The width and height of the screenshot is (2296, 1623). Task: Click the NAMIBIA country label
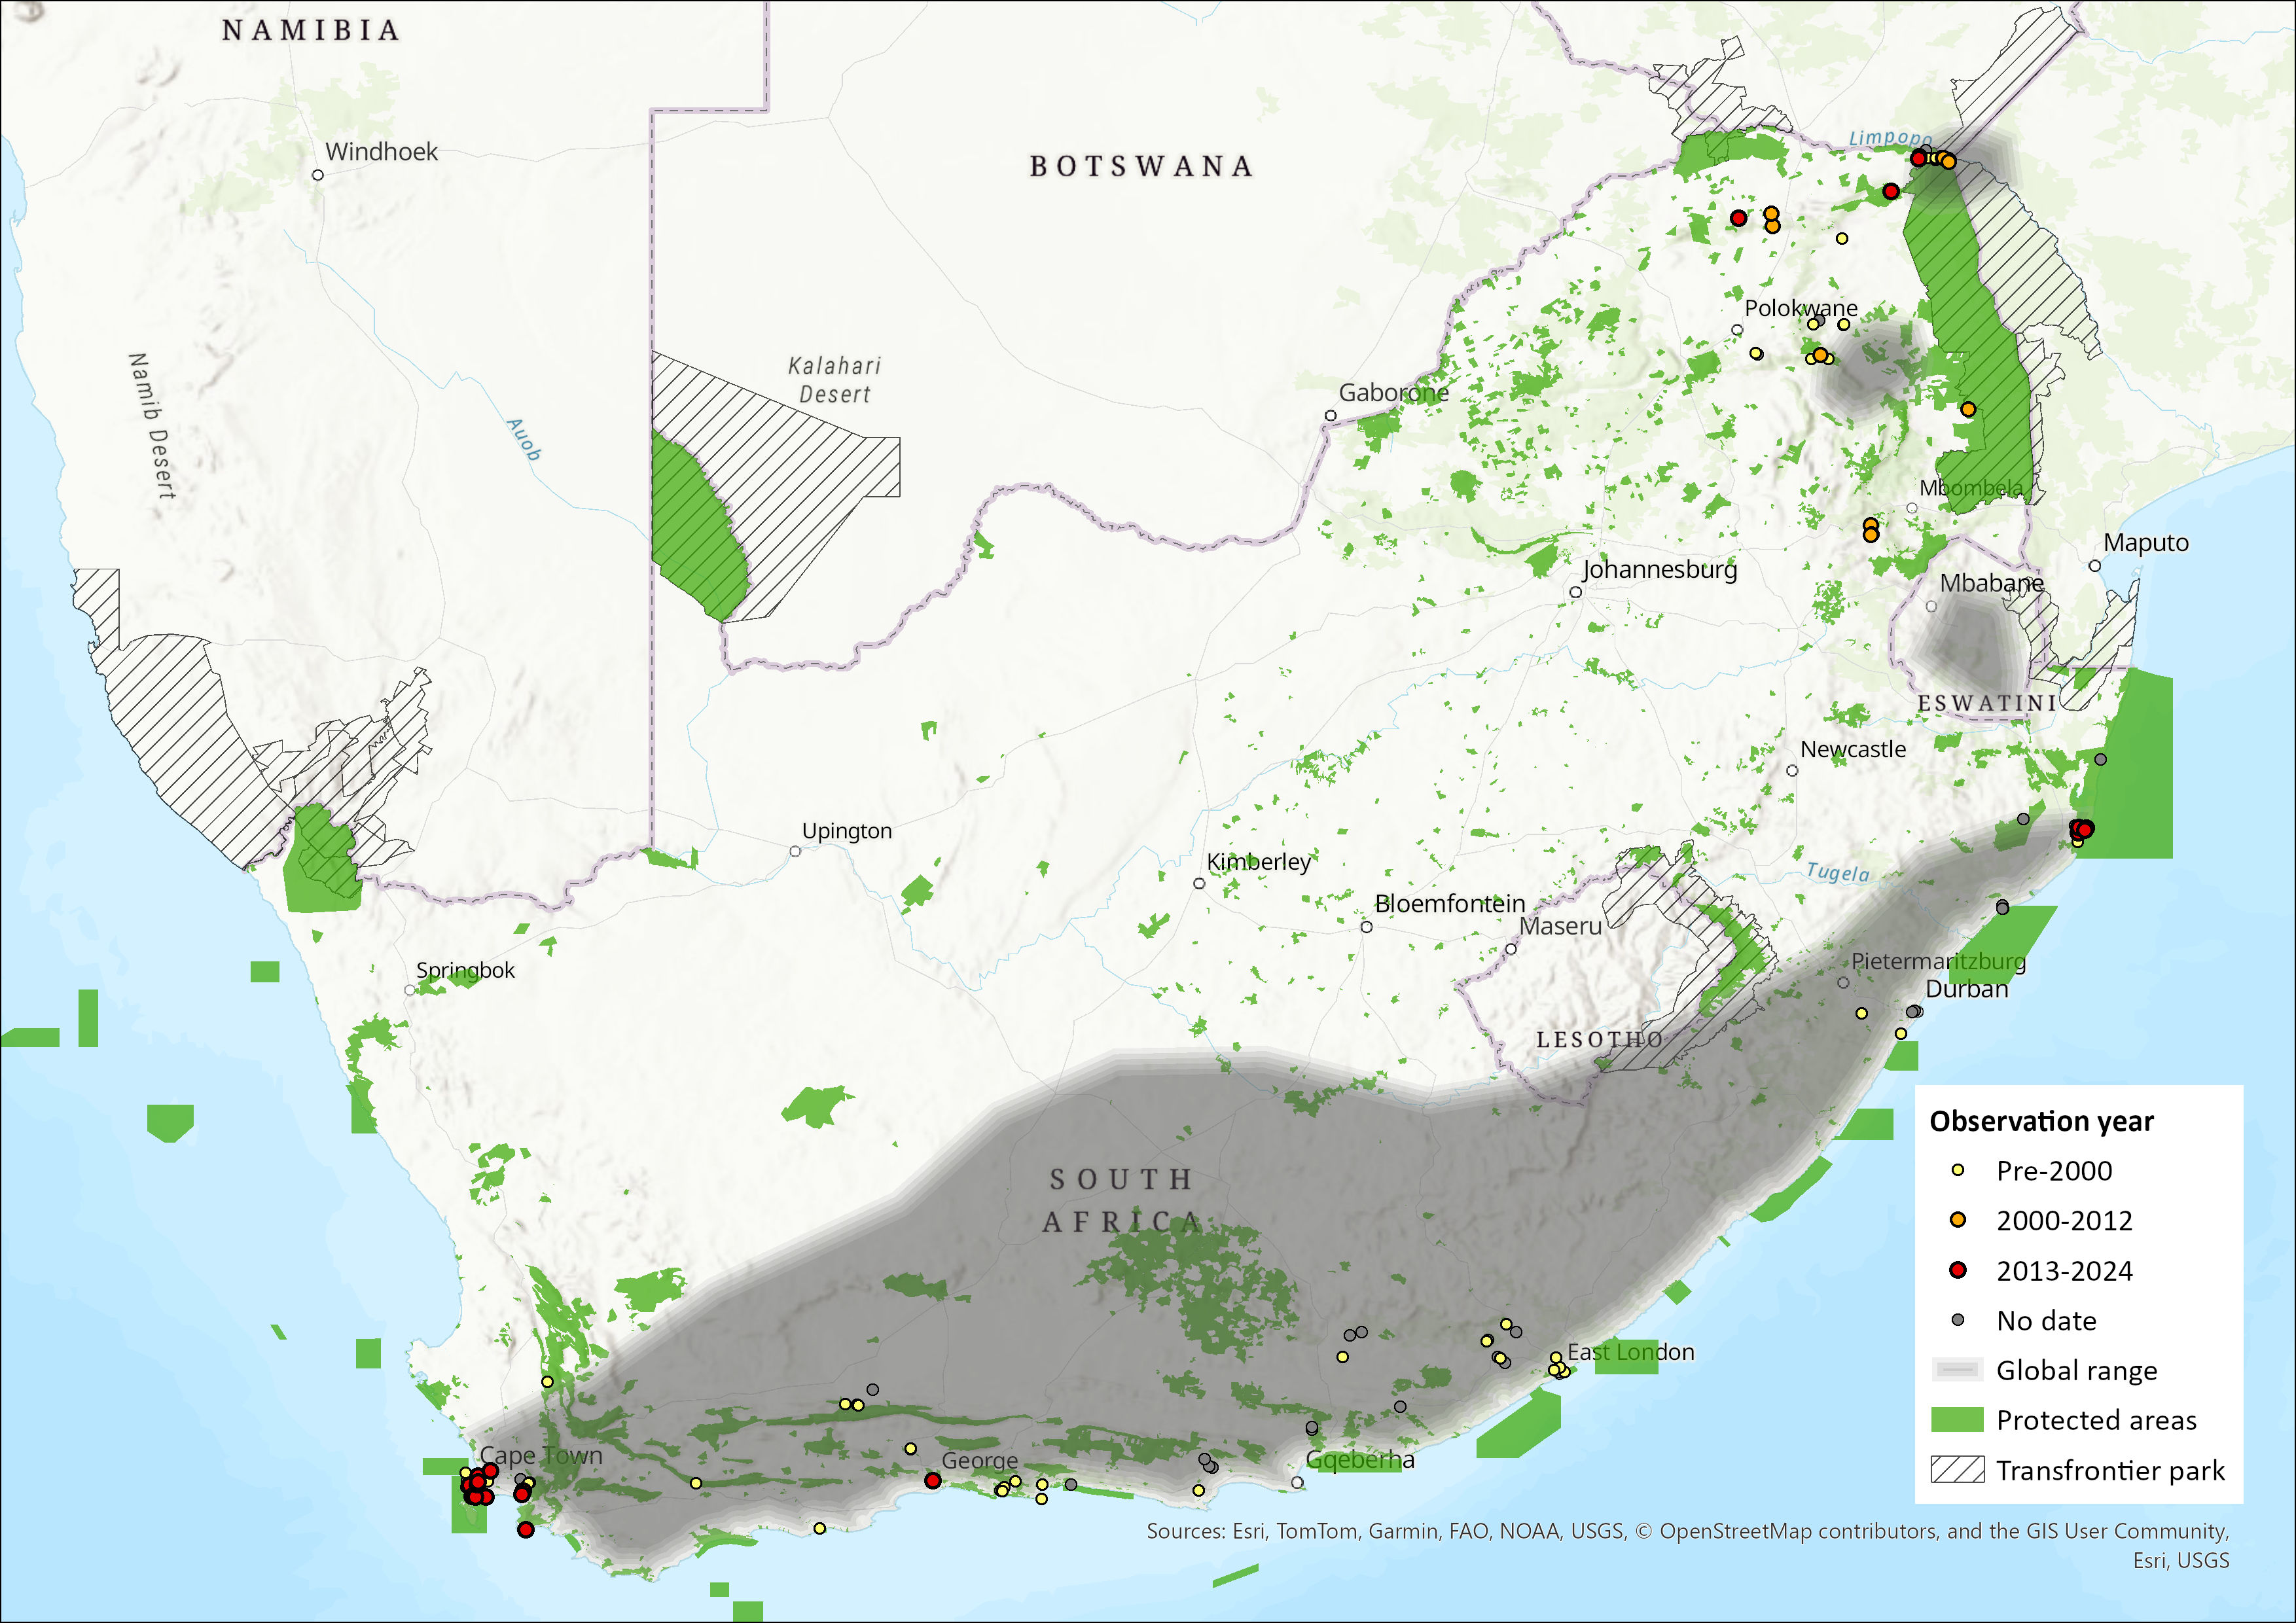pyautogui.click(x=311, y=30)
